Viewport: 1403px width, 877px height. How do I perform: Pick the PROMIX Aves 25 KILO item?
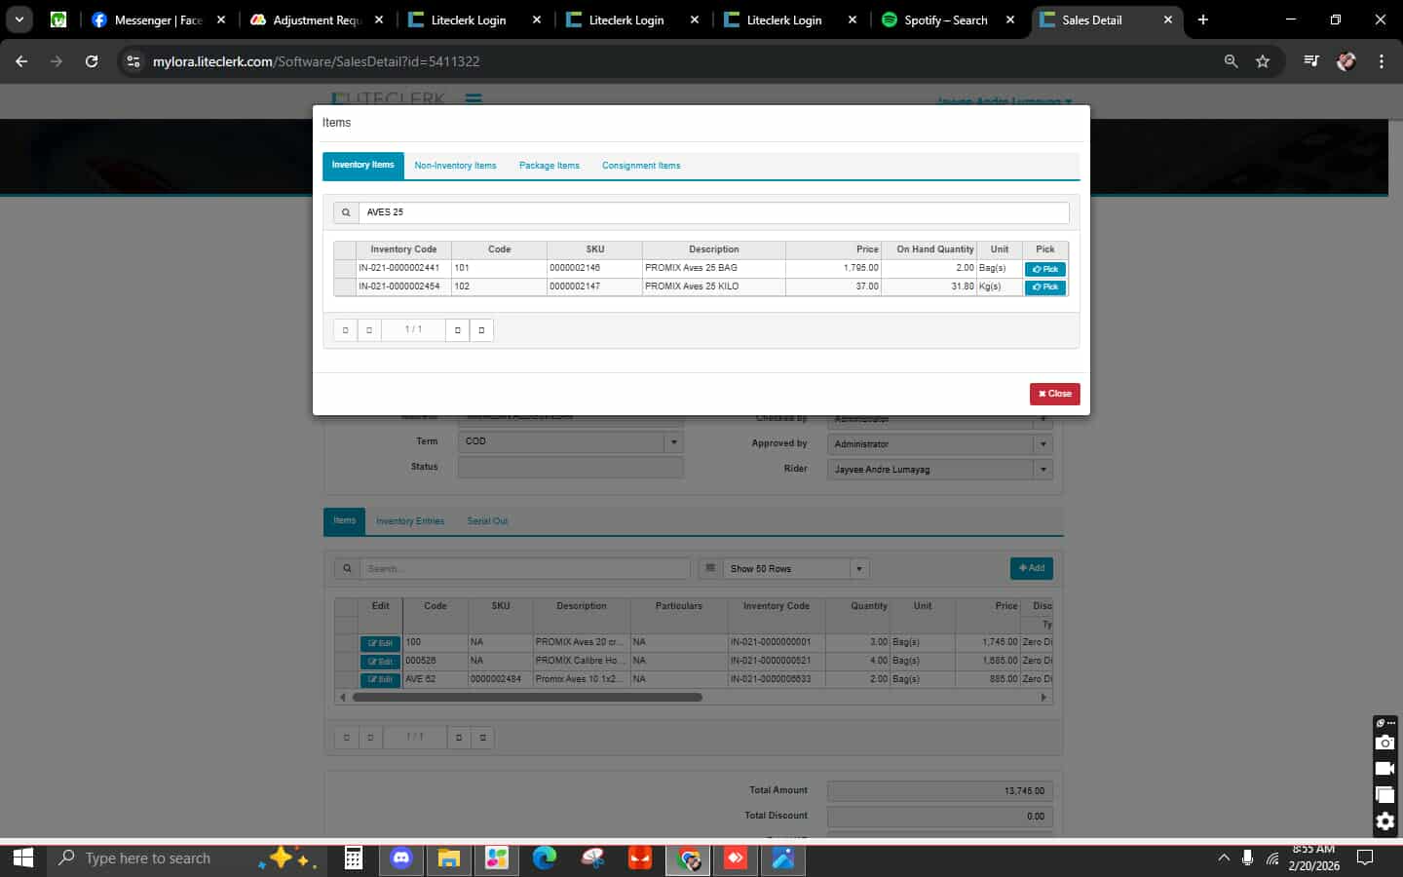point(1044,287)
